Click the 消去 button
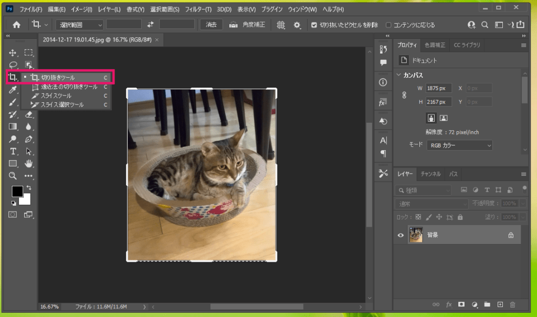The width and height of the screenshot is (537, 317). pyautogui.click(x=211, y=25)
